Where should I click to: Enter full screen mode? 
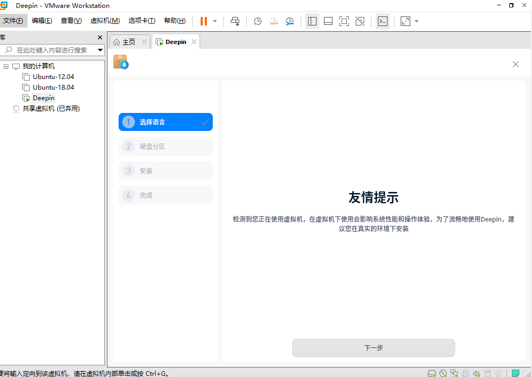coord(344,21)
